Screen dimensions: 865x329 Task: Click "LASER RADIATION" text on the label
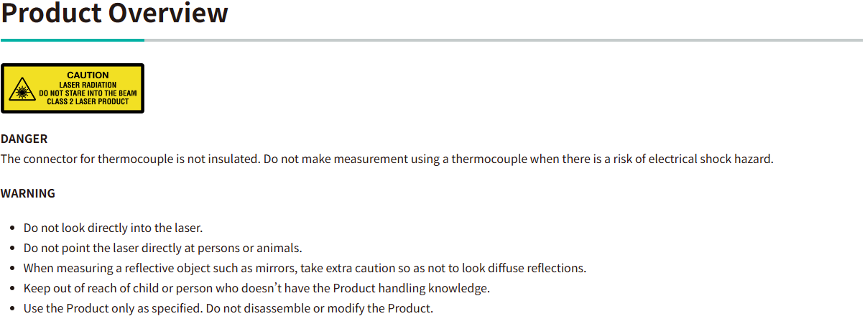(88, 85)
